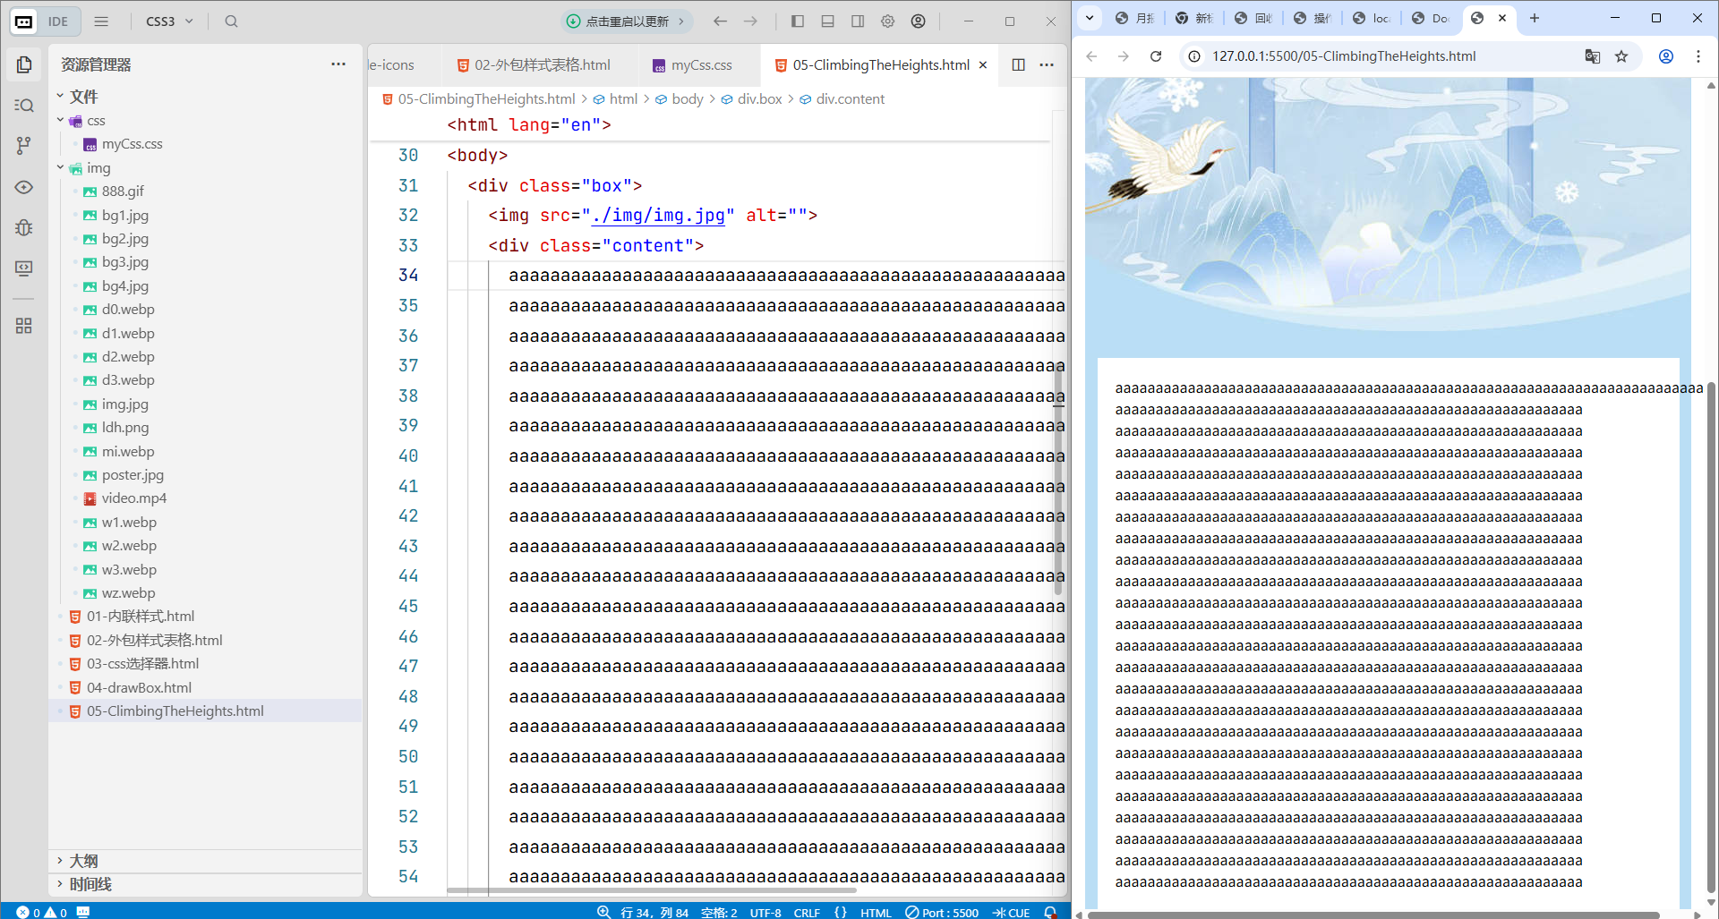Image resolution: width=1719 pixels, height=919 pixels.
Task: Click Port : 5500 in status bar
Action: tap(942, 912)
